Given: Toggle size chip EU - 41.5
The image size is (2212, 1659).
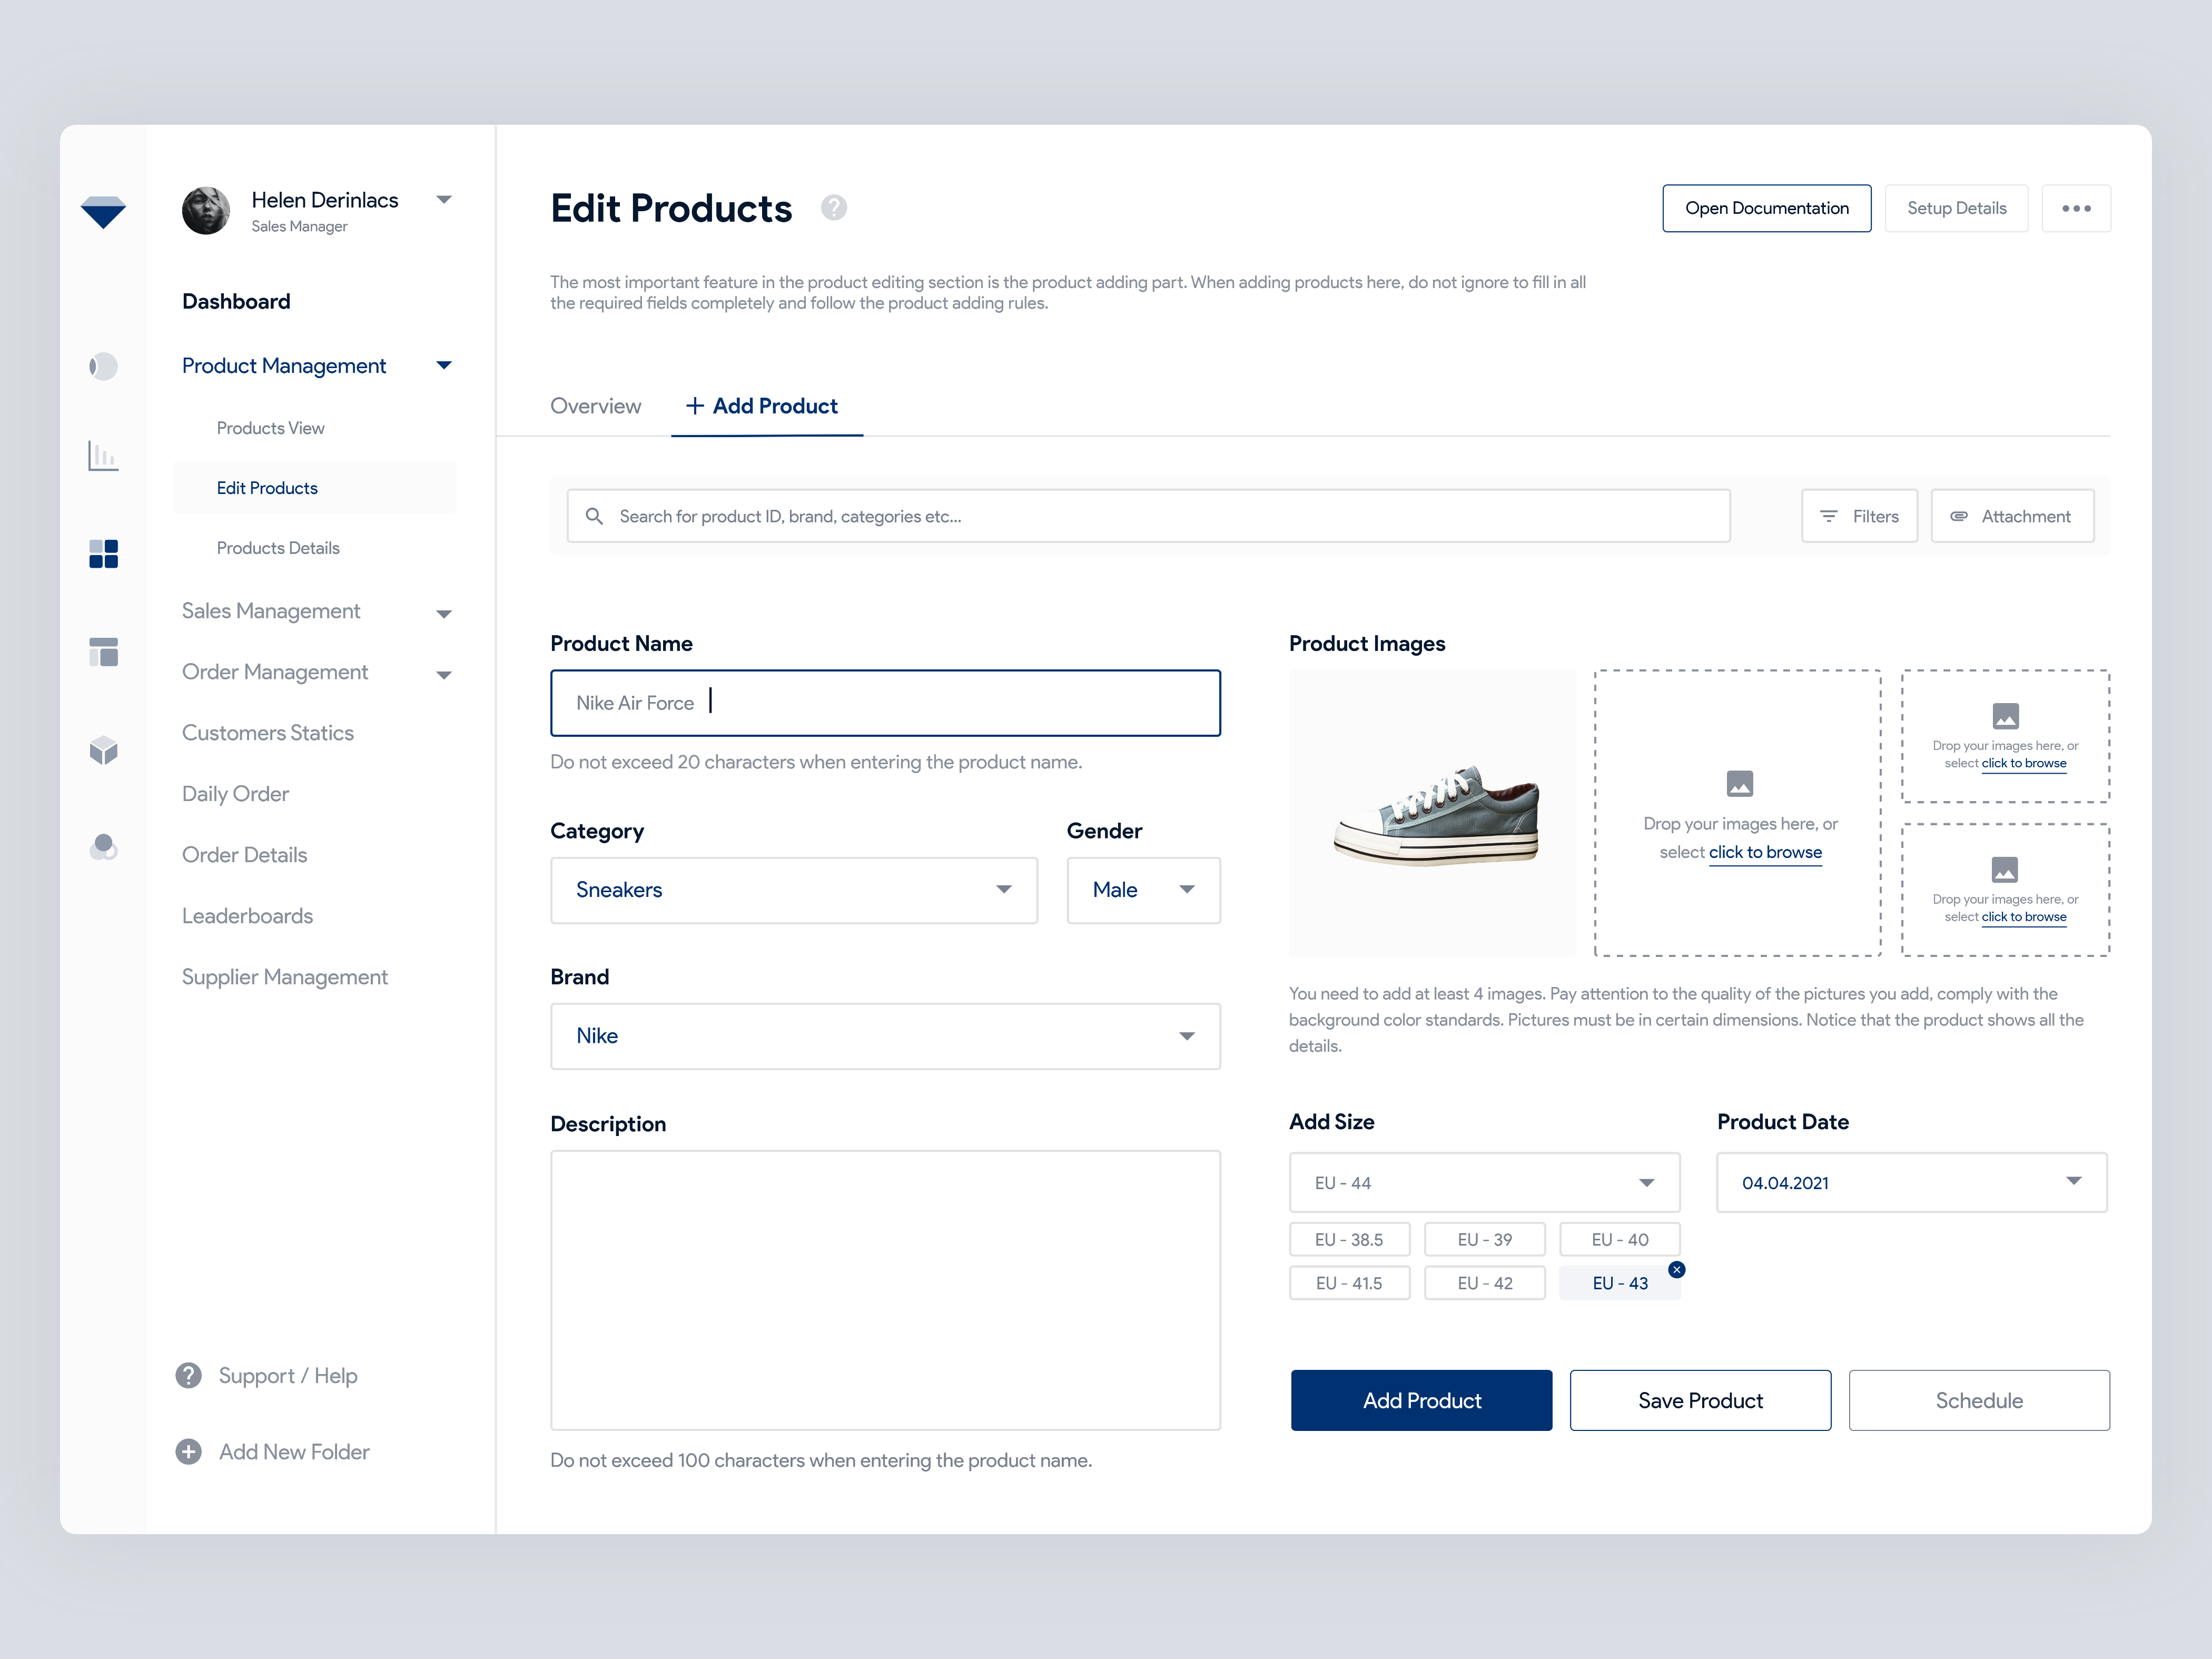Looking at the screenshot, I should click(x=1349, y=1283).
